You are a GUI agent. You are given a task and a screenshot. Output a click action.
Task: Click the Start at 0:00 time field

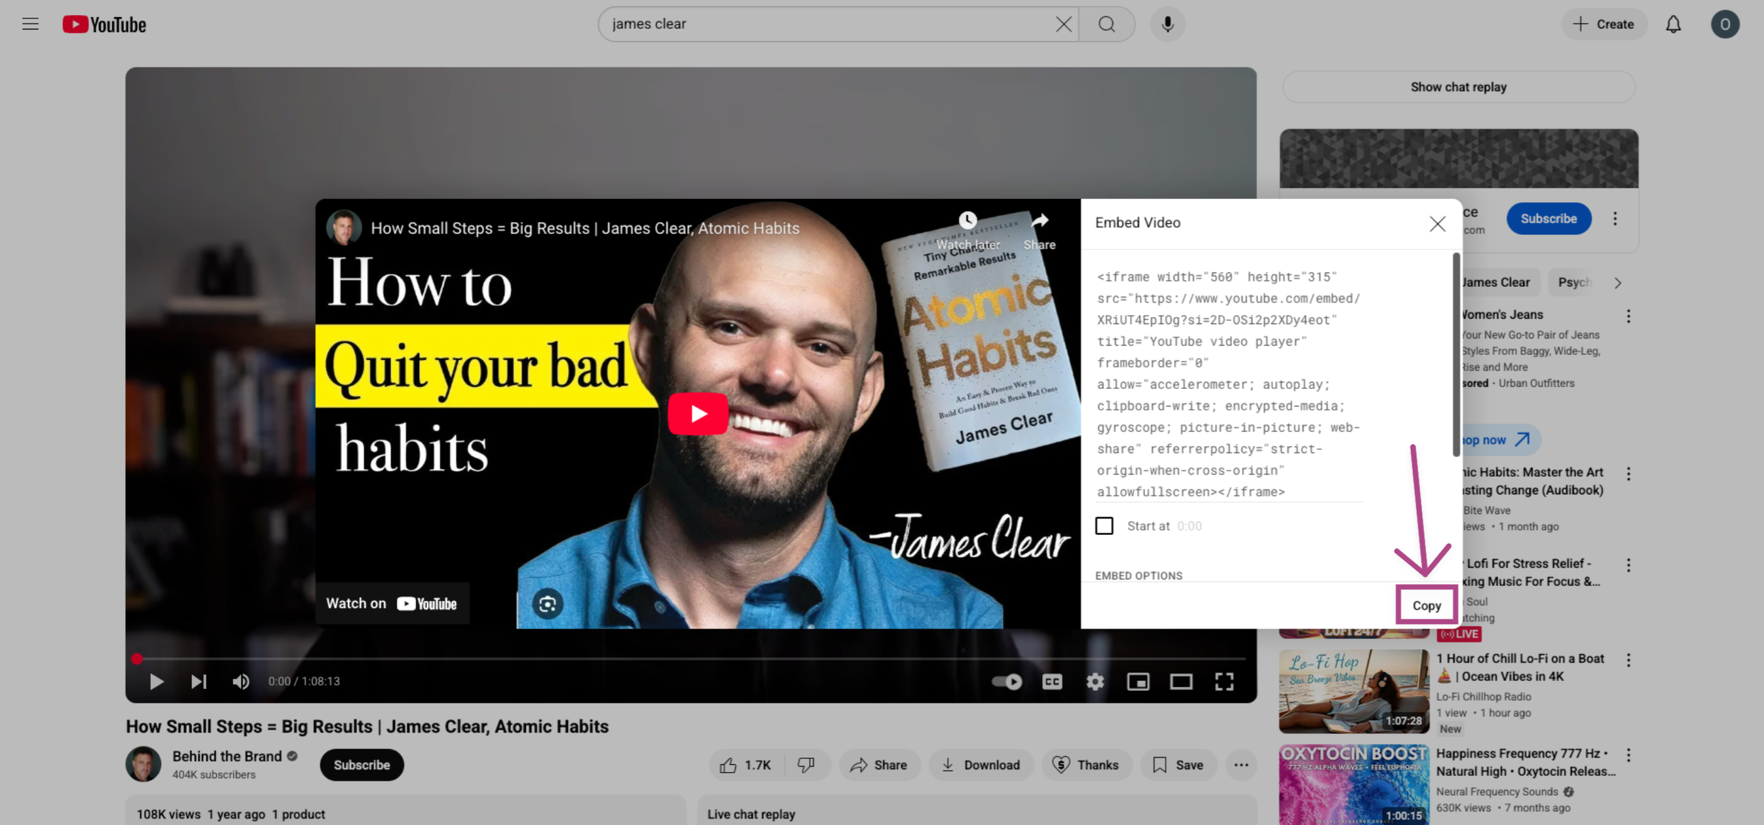[x=1189, y=526]
